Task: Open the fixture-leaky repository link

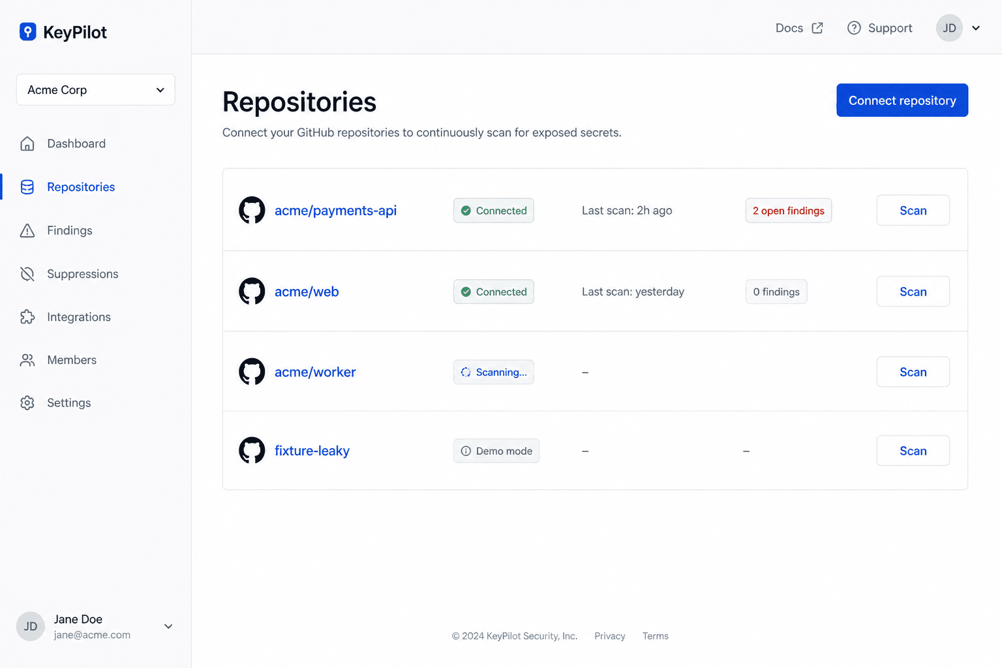Action: point(312,451)
